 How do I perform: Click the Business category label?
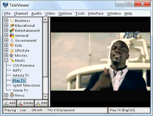click(x=22, y=21)
